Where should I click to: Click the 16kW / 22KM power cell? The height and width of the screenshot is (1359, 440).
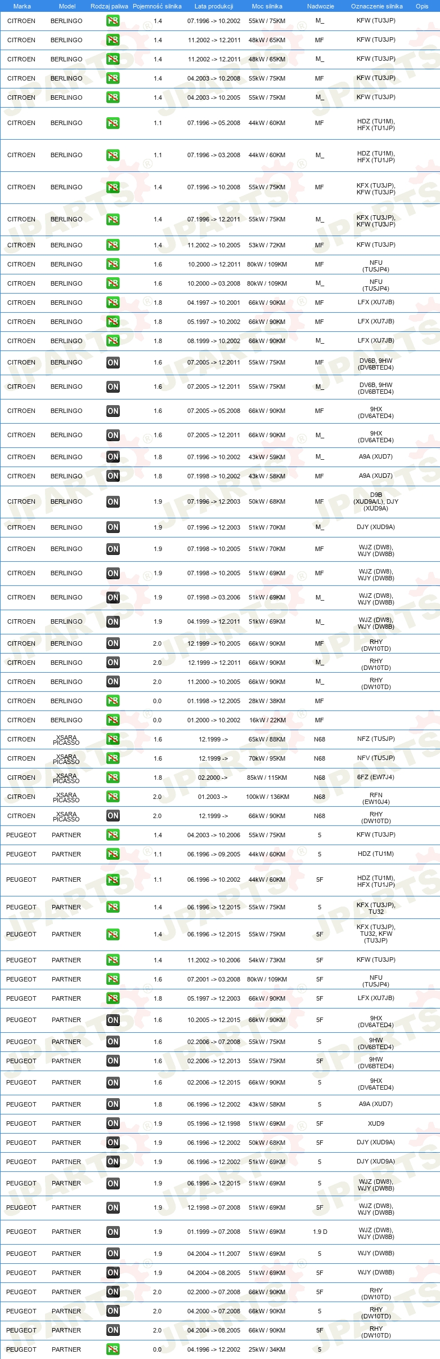pyautogui.click(x=267, y=720)
